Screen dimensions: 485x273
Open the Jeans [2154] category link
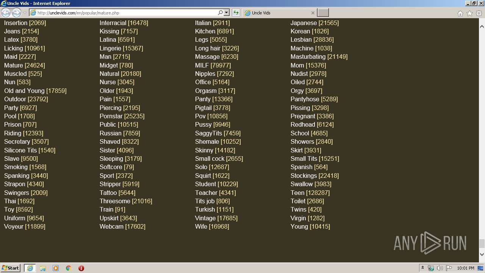click(22, 31)
